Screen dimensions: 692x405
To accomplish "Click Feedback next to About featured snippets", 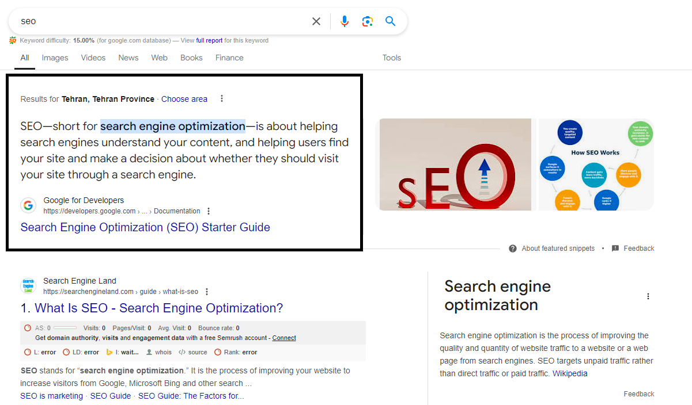I will [x=639, y=249].
